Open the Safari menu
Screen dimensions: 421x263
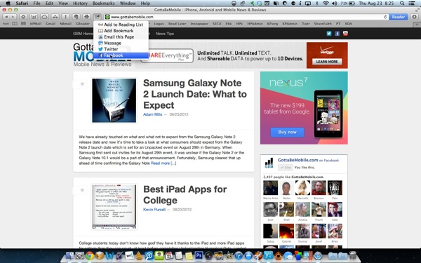click(x=22, y=4)
